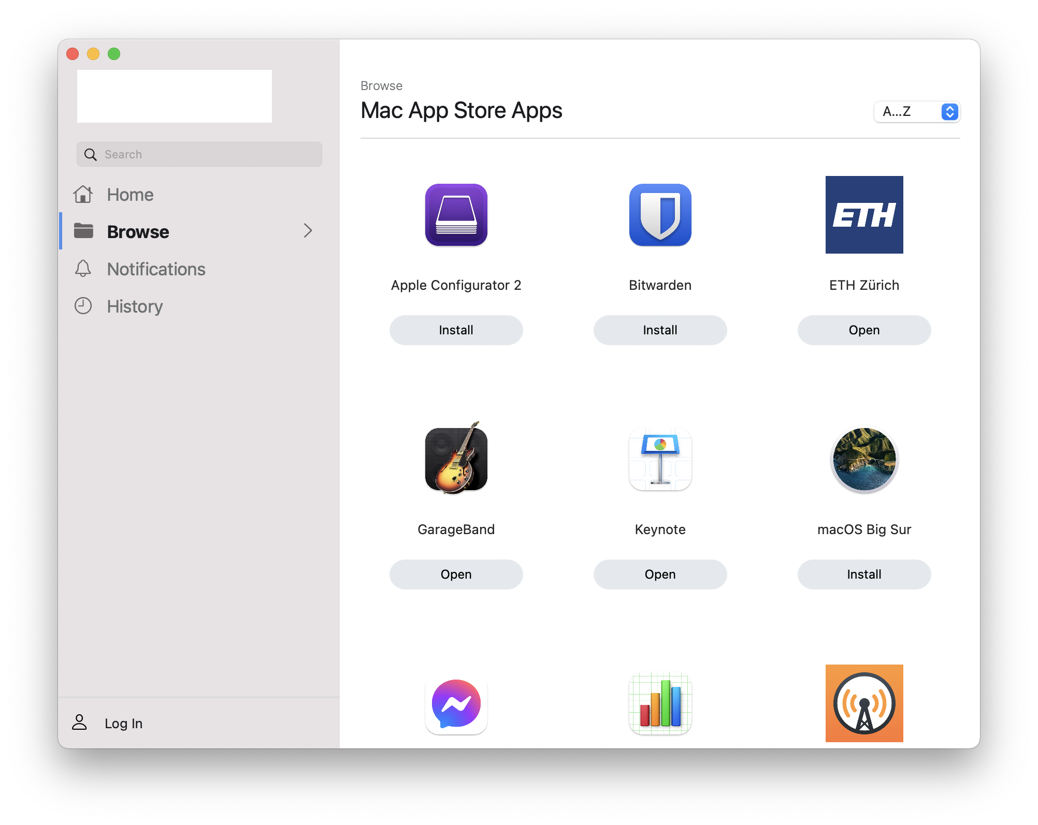This screenshot has width=1038, height=825.
Task: Click the macOS Big Sur icon
Action: click(864, 459)
